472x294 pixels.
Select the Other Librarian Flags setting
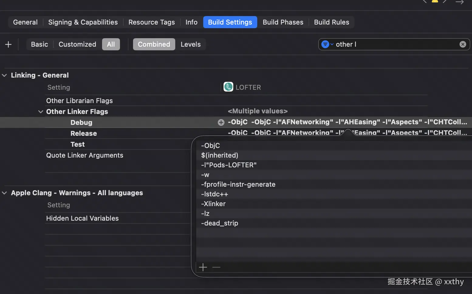79,101
